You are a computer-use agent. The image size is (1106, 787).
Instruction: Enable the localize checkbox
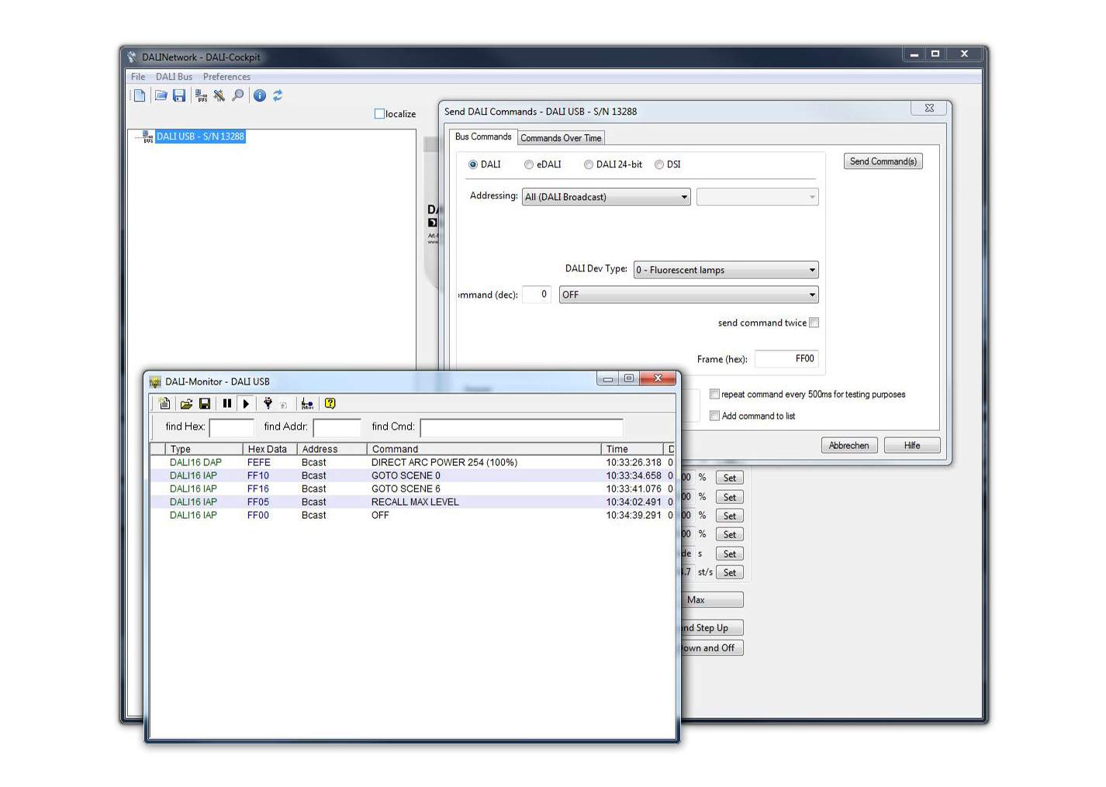tap(379, 114)
